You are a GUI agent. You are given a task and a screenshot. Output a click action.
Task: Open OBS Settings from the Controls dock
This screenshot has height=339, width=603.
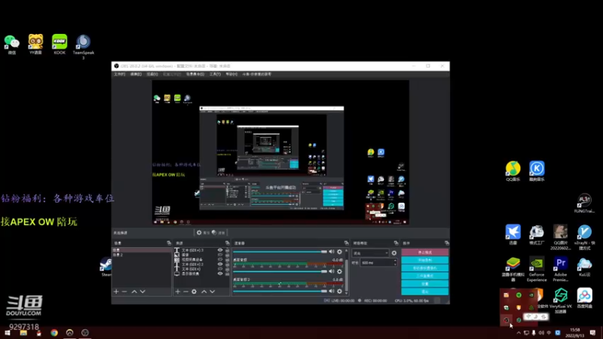coord(424,284)
